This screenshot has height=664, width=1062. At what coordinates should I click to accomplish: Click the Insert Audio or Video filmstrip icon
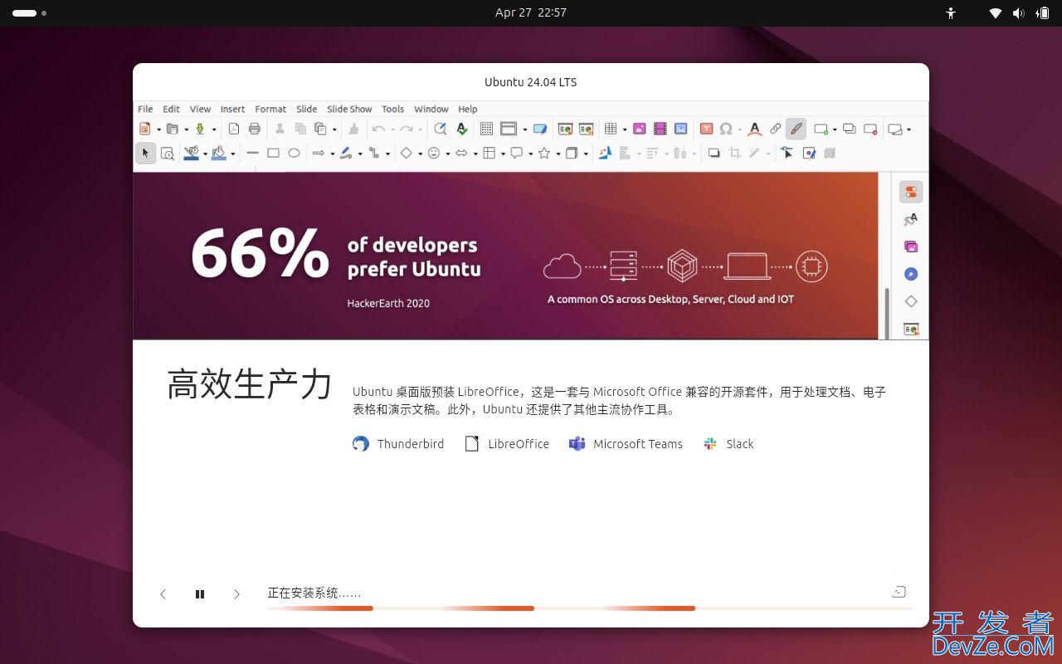(x=660, y=129)
